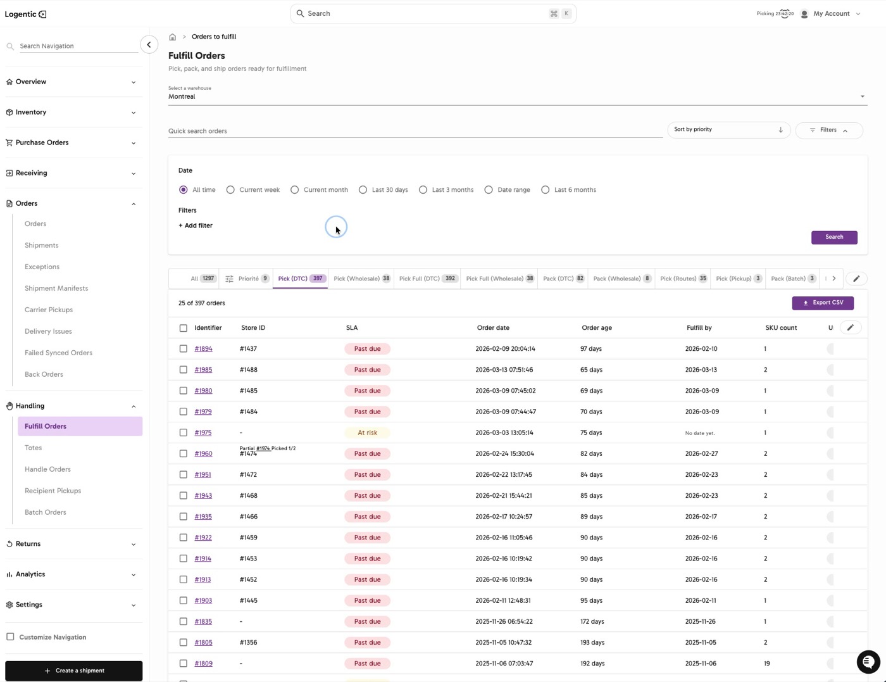The width and height of the screenshot is (886, 682).
Task: Tick the checkbox for order #1975
Action: (x=184, y=433)
